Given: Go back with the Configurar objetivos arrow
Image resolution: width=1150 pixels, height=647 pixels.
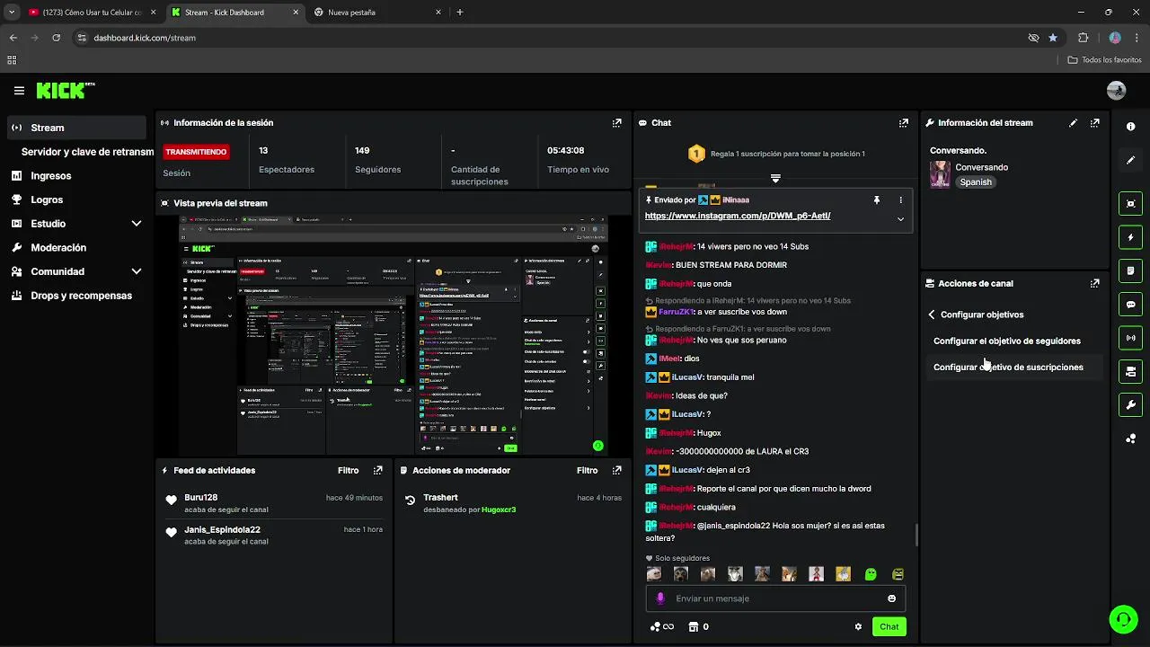Looking at the screenshot, I should tap(932, 315).
